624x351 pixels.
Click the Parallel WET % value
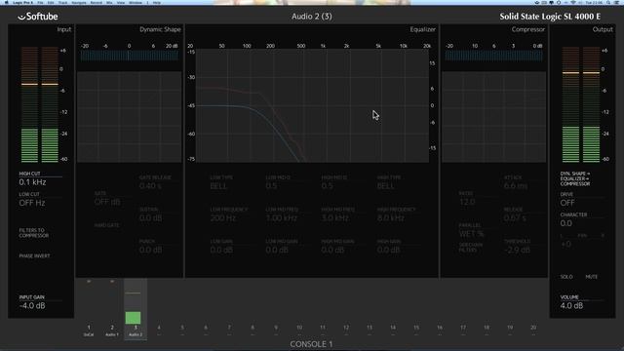pyautogui.click(x=471, y=234)
